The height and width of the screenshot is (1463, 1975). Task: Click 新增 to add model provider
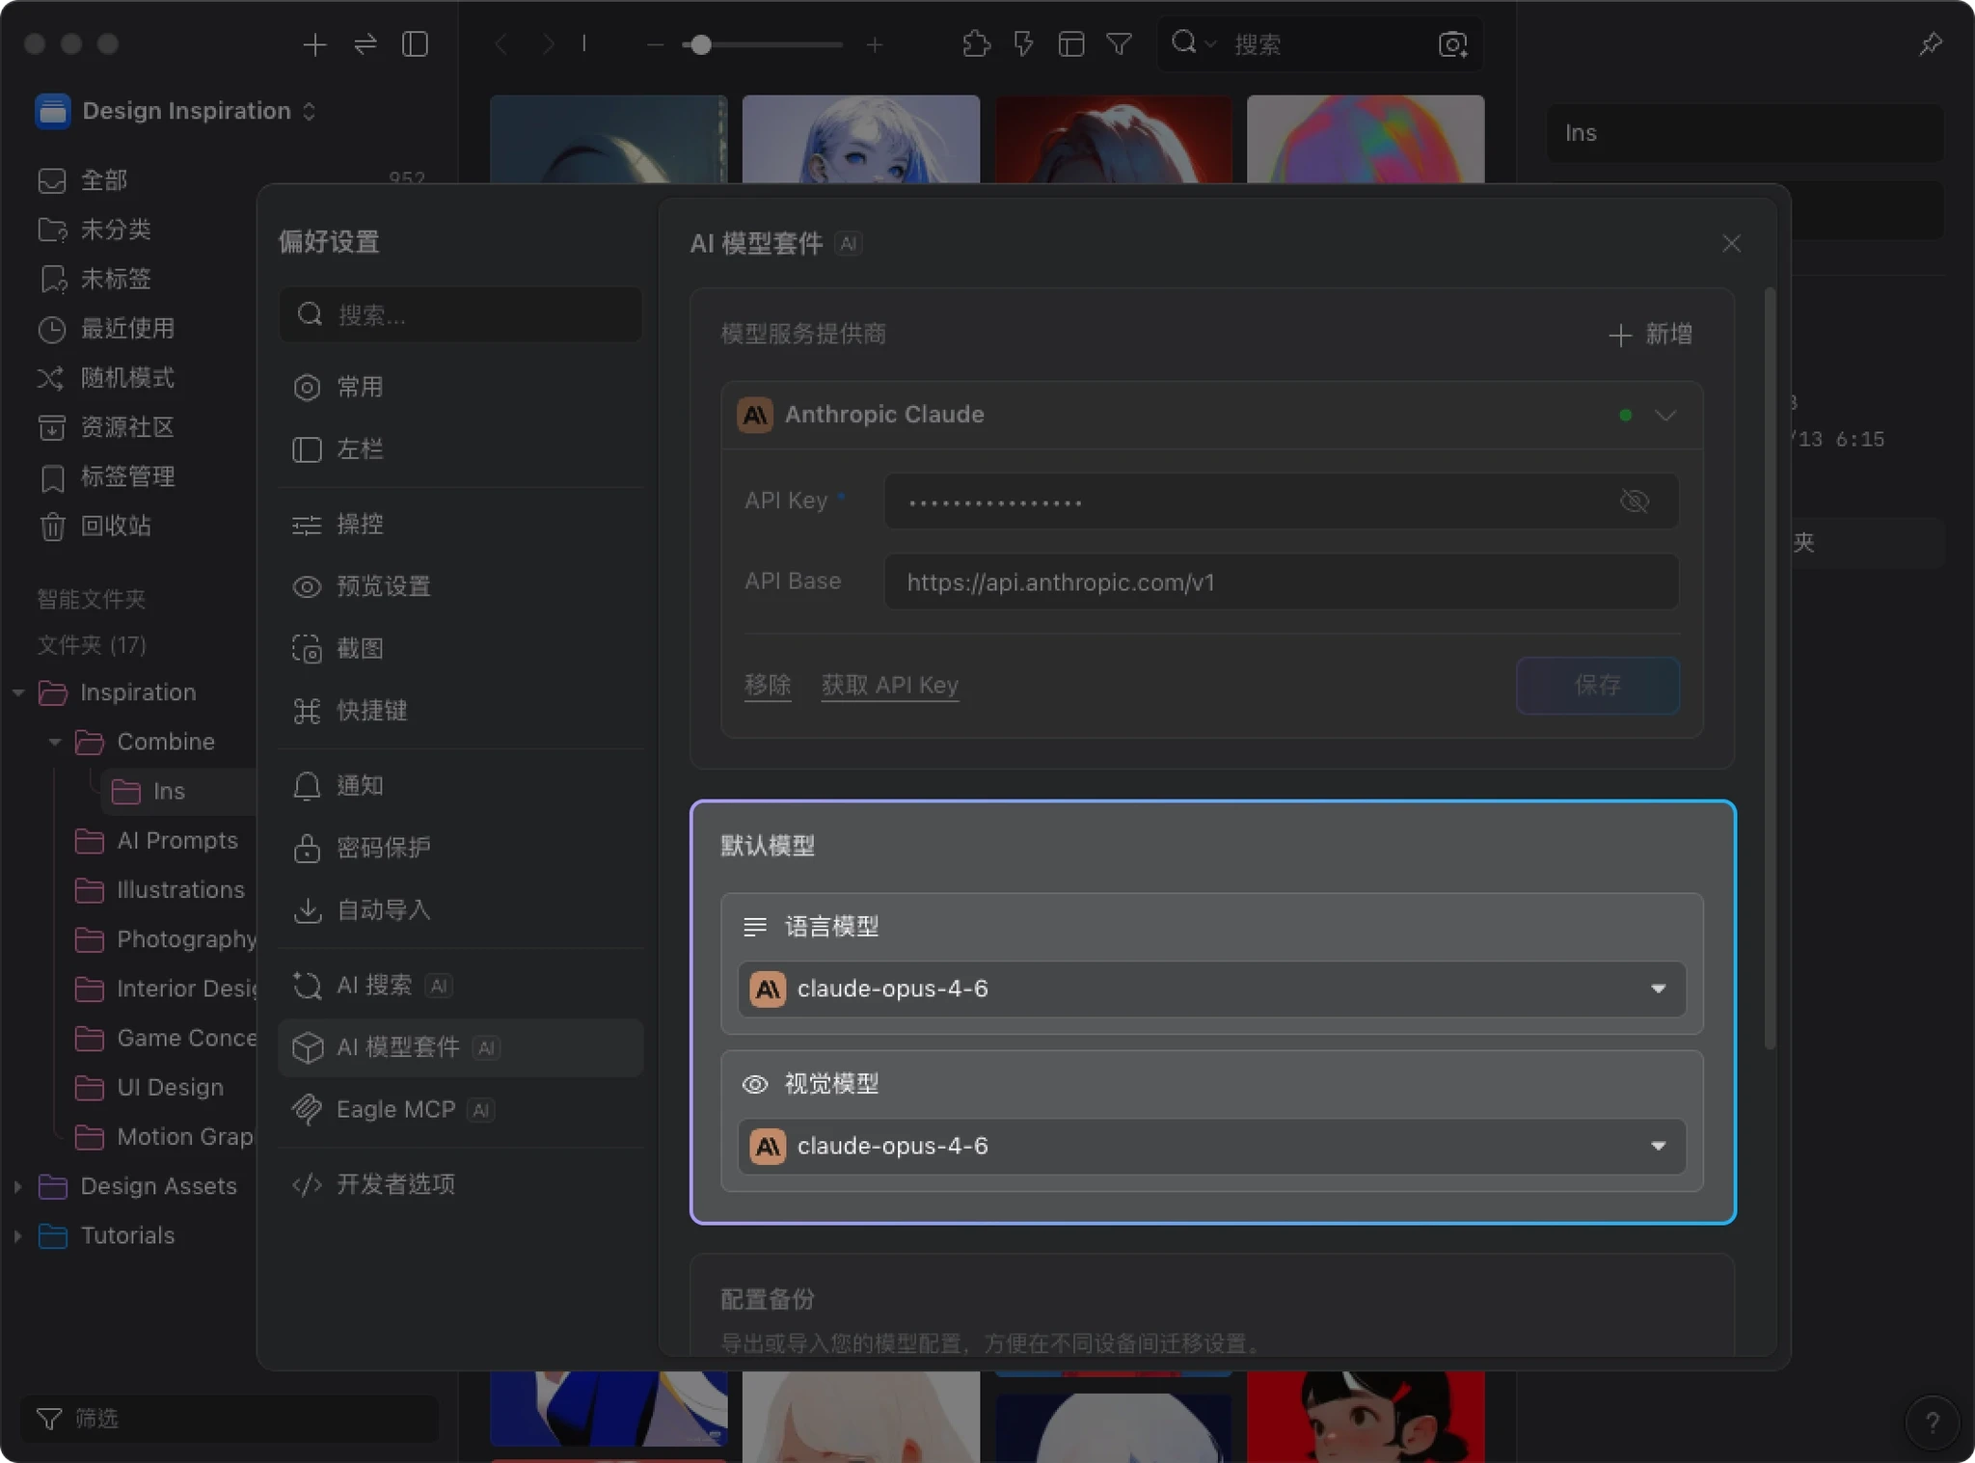pyautogui.click(x=1651, y=334)
